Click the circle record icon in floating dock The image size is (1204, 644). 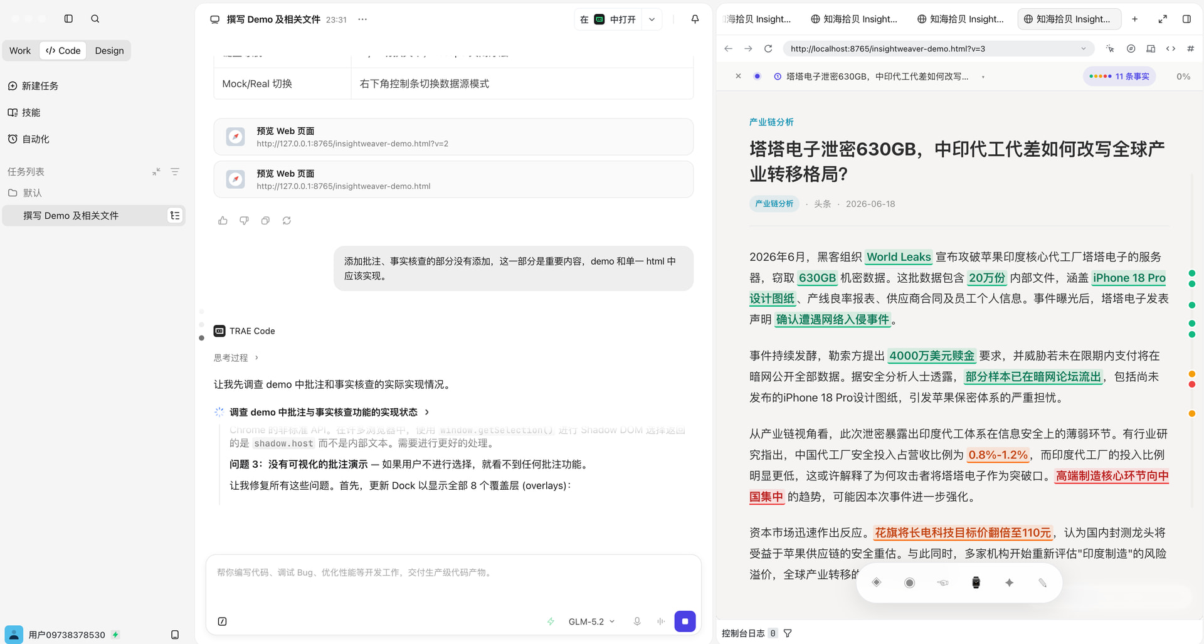point(909,583)
